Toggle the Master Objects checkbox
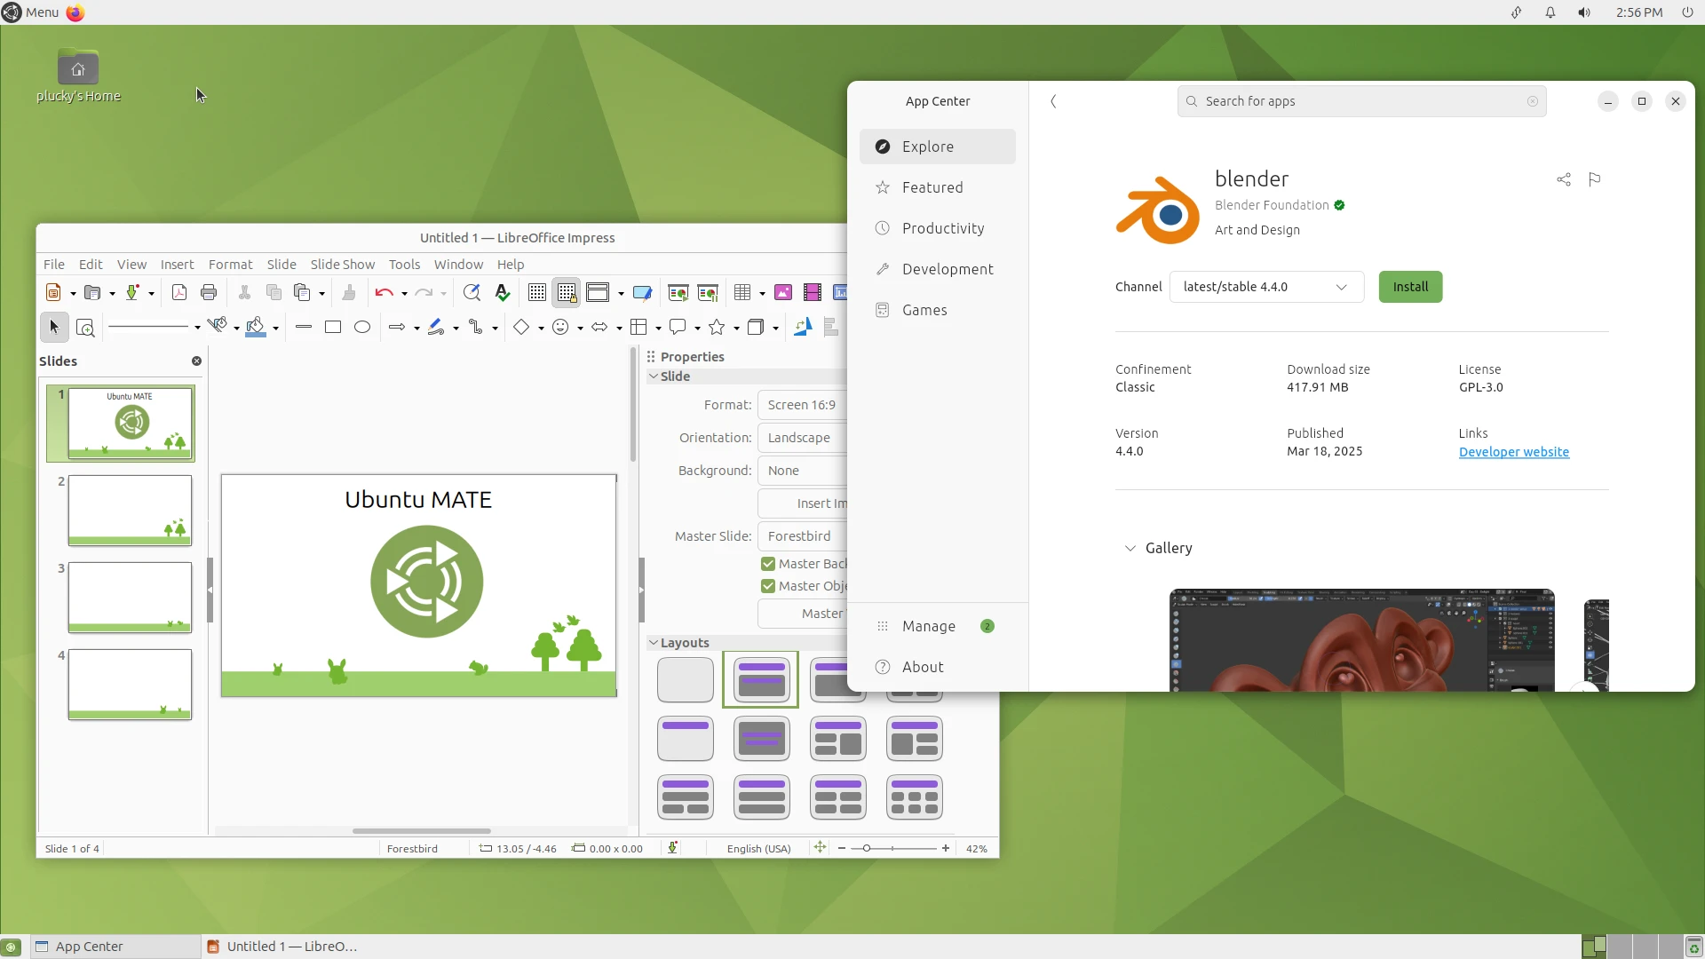 [768, 586]
